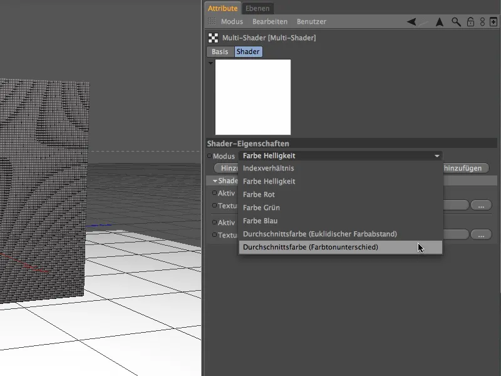Image resolution: width=501 pixels, height=376 pixels.
Task: Click the keyframe dot beside the Modus parameter
Action: point(209,155)
